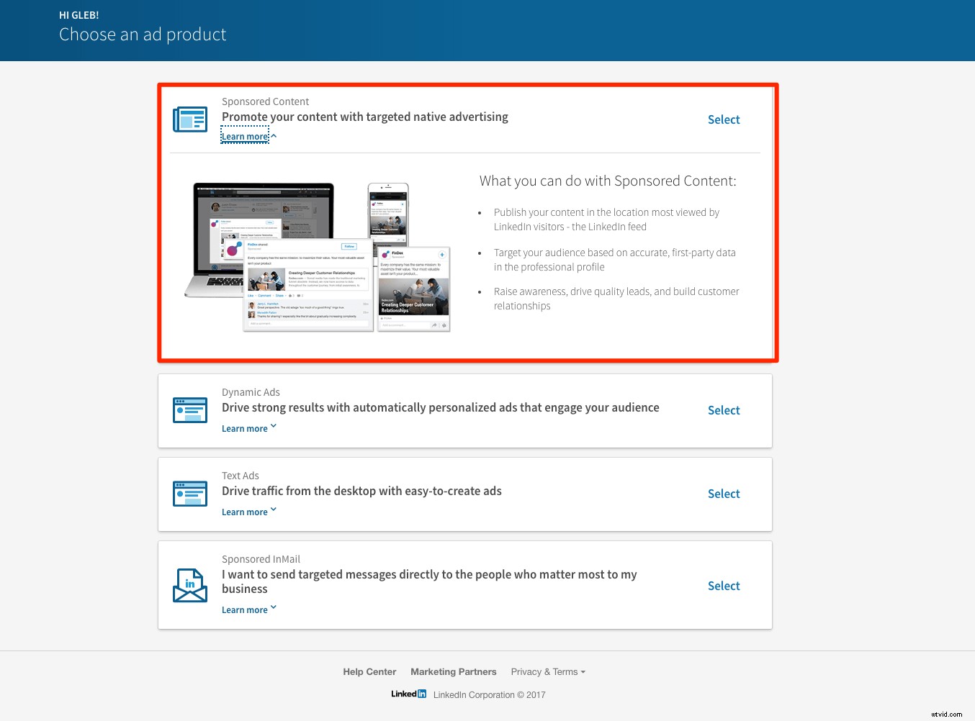The image size is (975, 721).
Task: Click the Dynamic Ads product icon
Action: pos(189,410)
